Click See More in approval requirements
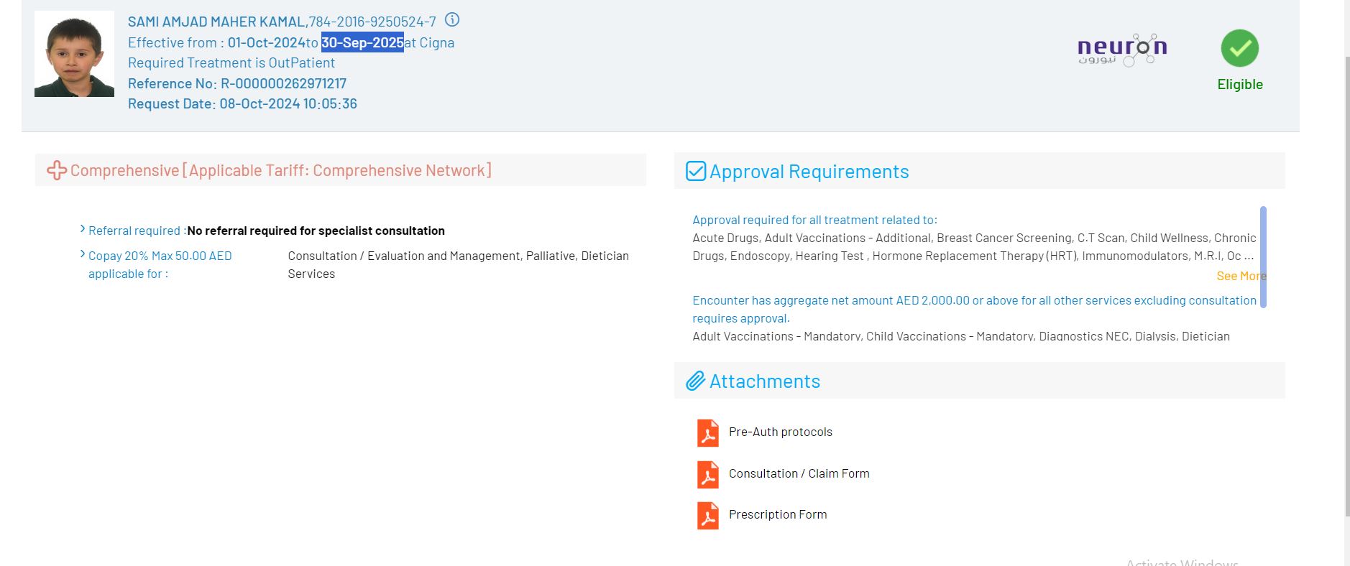 (x=1240, y=276)
